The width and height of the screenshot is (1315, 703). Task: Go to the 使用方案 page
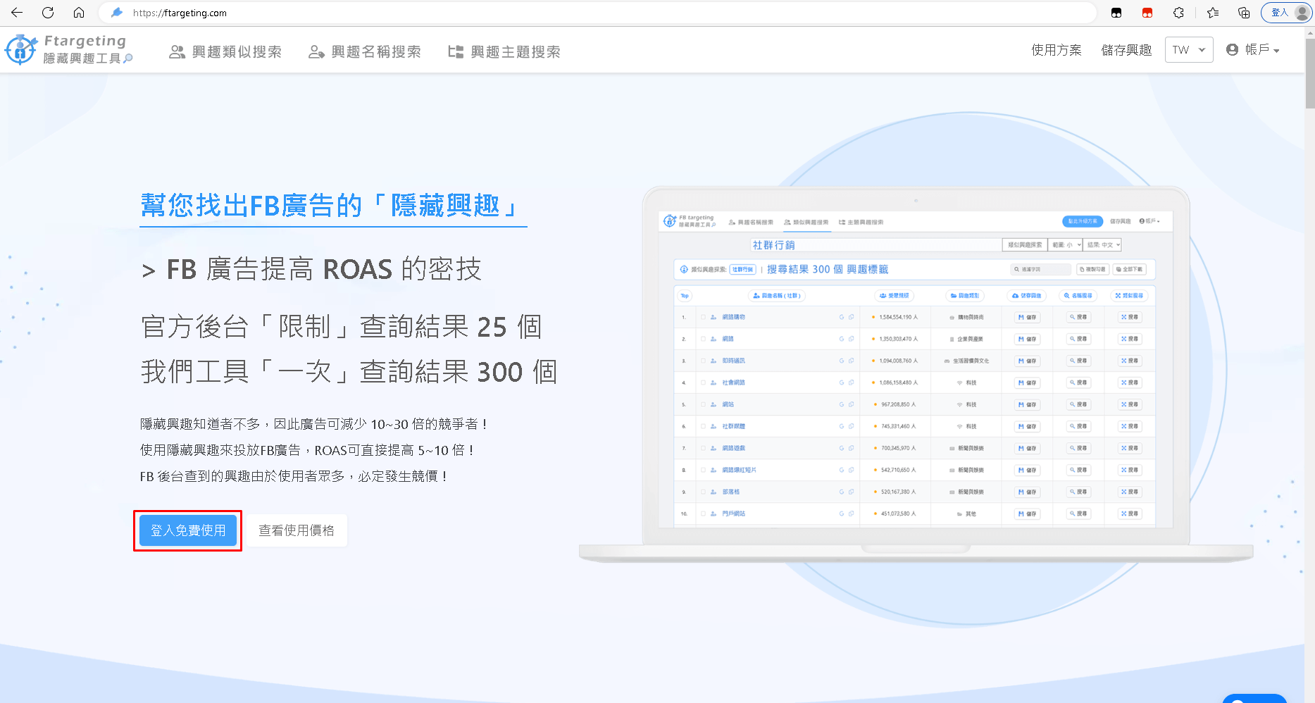pyautogui.click(x=1057, y=50)
